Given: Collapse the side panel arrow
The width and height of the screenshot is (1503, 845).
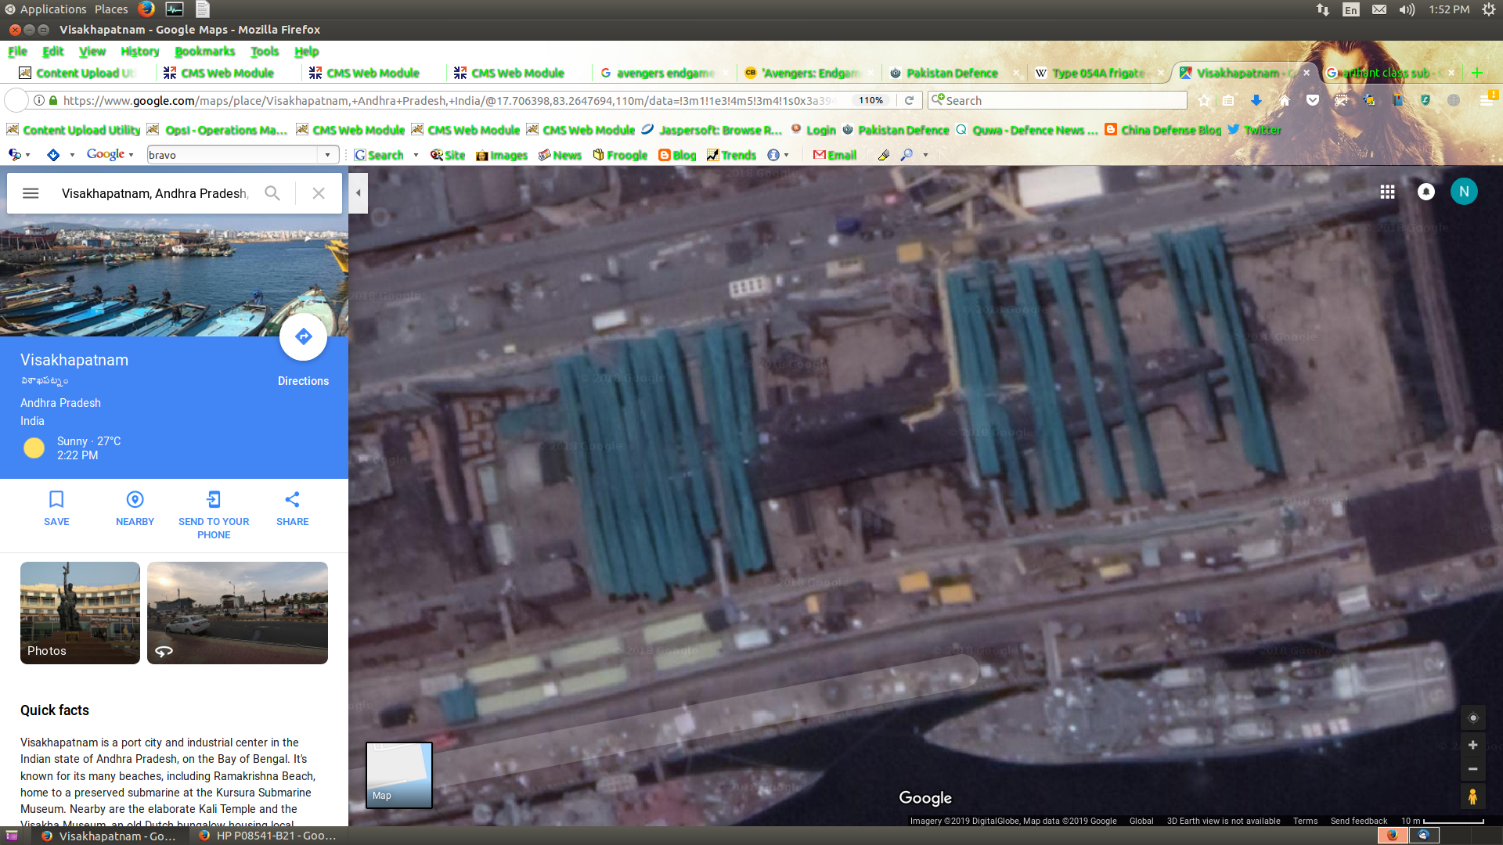Looking at the screenshot, I should point(358,192).
